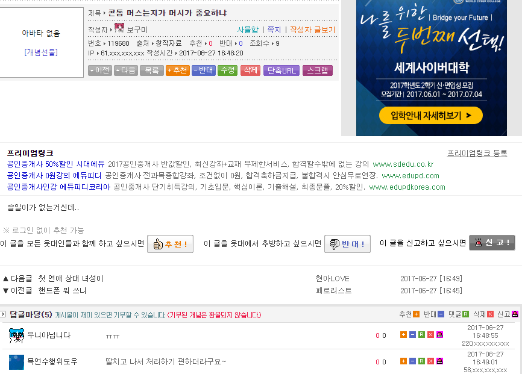Open the 사물함 link

248,30
